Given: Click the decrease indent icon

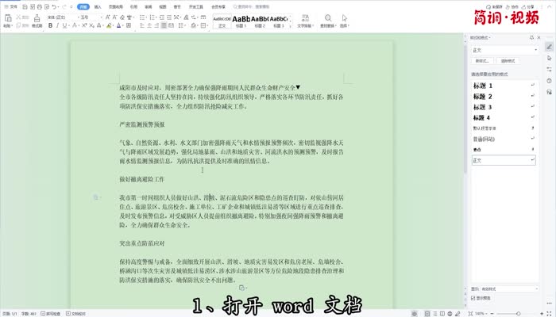Looking at the screenshot, I should 162,17.
